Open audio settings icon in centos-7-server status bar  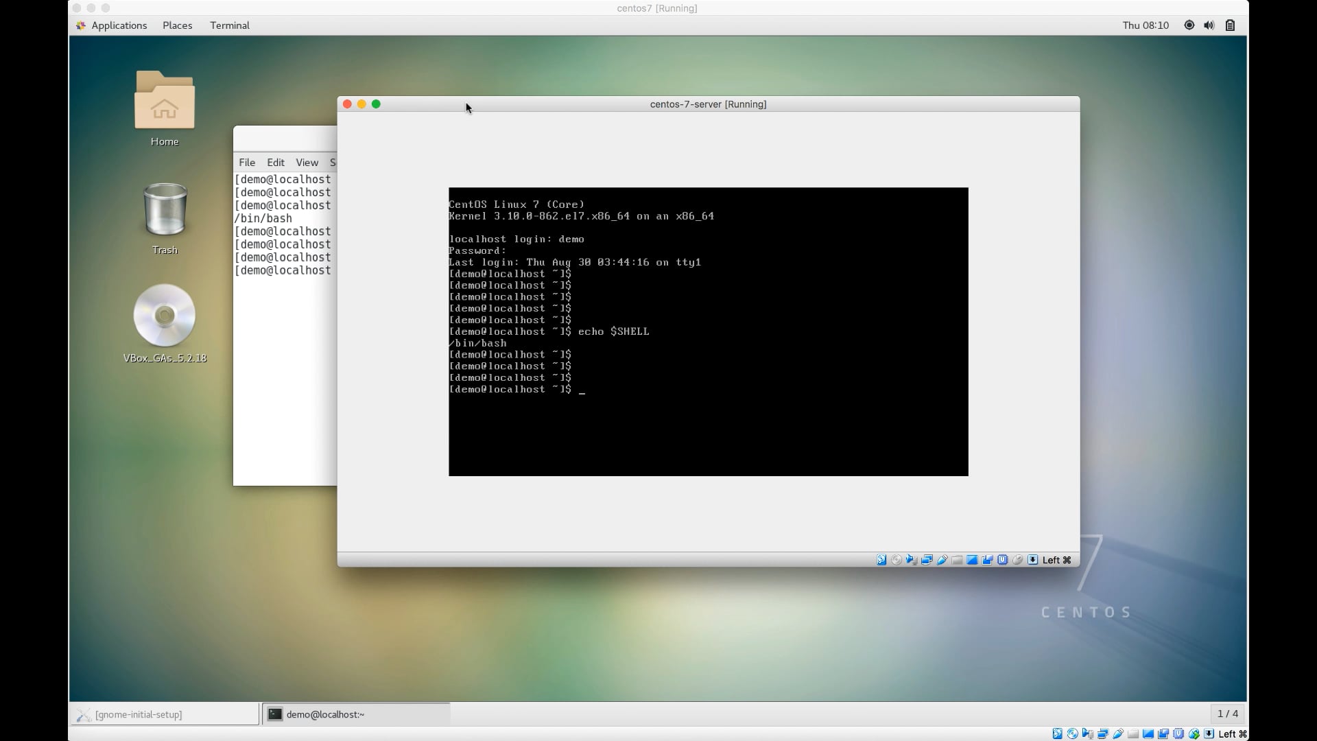coord(912,560)
